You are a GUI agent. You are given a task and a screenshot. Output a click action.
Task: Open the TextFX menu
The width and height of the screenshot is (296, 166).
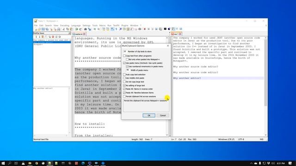tap(116, 25)
